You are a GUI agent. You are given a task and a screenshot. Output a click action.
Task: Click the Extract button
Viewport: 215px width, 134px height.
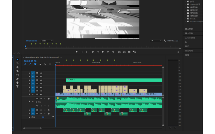point(124,52)
